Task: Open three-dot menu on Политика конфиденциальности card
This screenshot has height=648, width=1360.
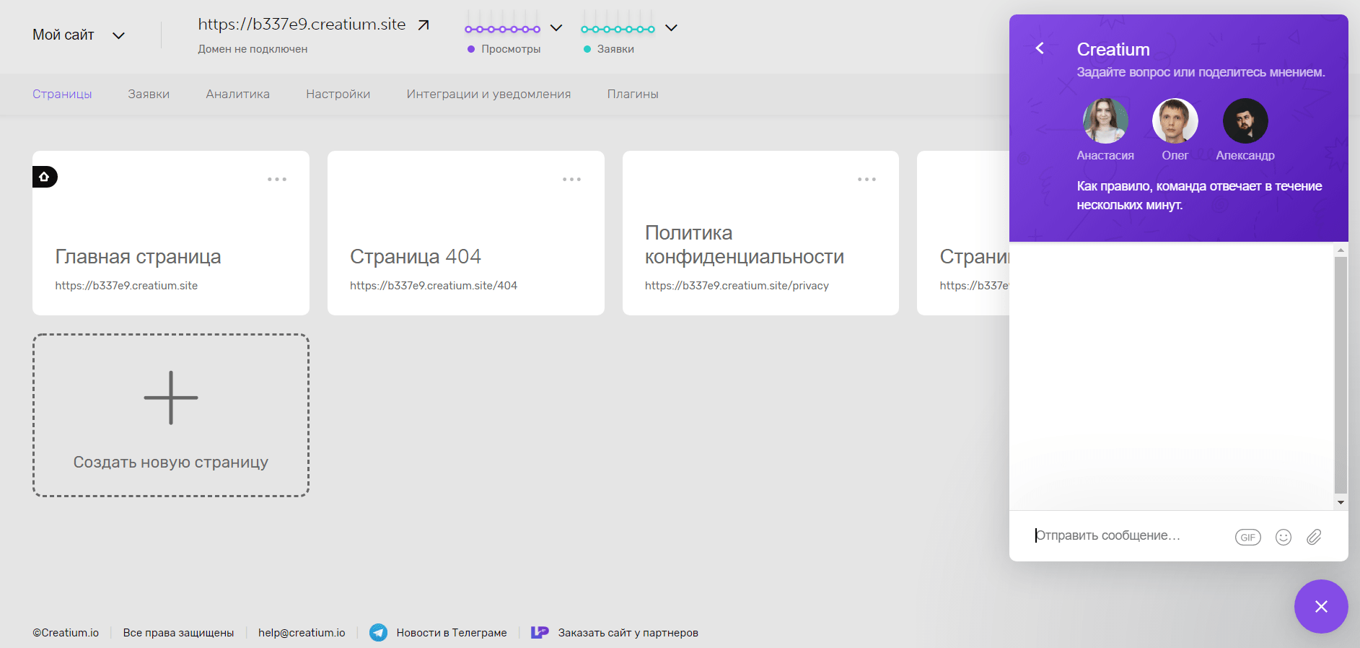Action: pyautogui.click(x=867, y=179)
